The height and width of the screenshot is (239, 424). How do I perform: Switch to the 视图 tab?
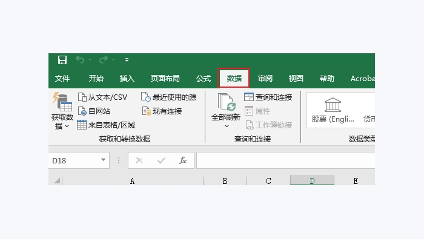click(296, 78)
